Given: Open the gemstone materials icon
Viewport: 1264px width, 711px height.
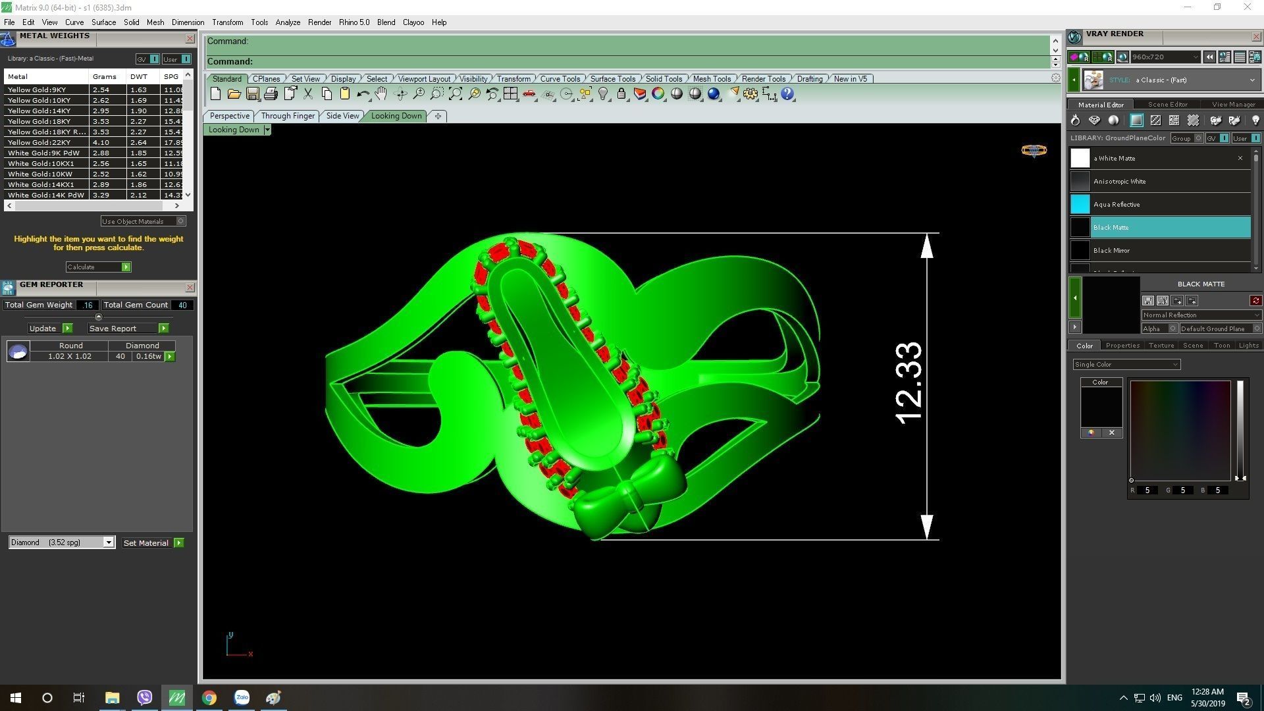Looking at the screenshot, I should (x=1094, y=120).
